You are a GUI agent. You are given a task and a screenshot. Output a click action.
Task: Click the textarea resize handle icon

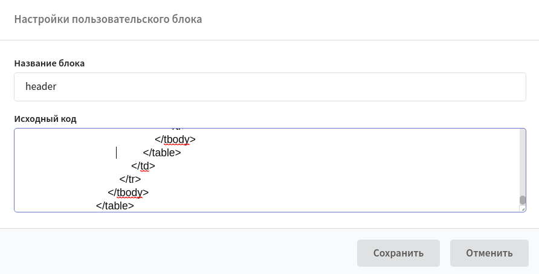point(523,208)
